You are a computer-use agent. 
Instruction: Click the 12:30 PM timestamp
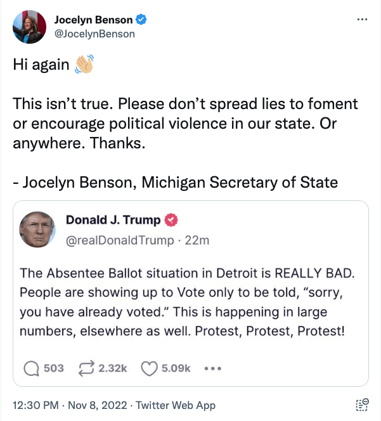[36, 405]
